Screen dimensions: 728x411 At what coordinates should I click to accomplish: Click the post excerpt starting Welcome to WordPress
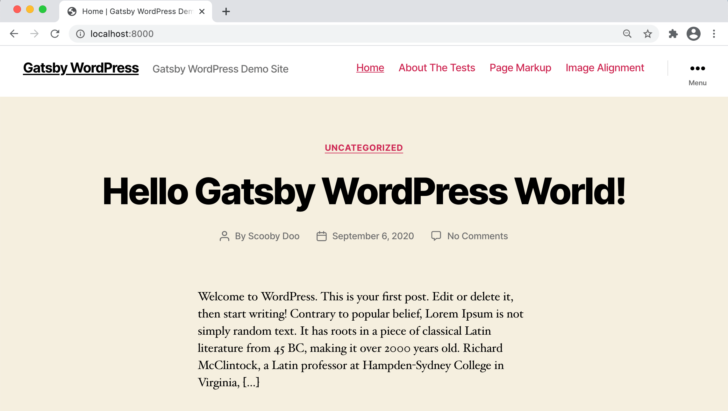360,339
